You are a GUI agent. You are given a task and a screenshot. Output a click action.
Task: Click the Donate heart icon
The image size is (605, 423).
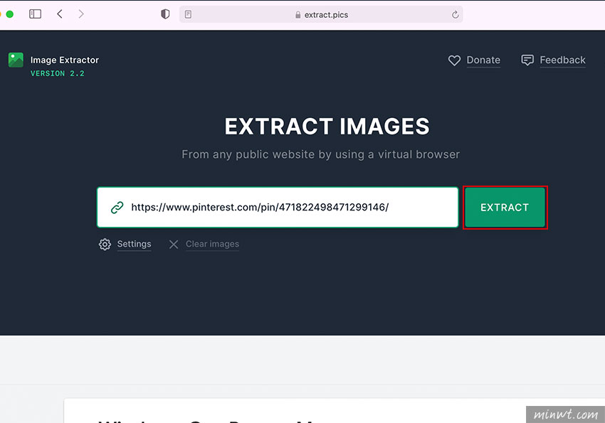pyautogui.click(x=454, y=60)
